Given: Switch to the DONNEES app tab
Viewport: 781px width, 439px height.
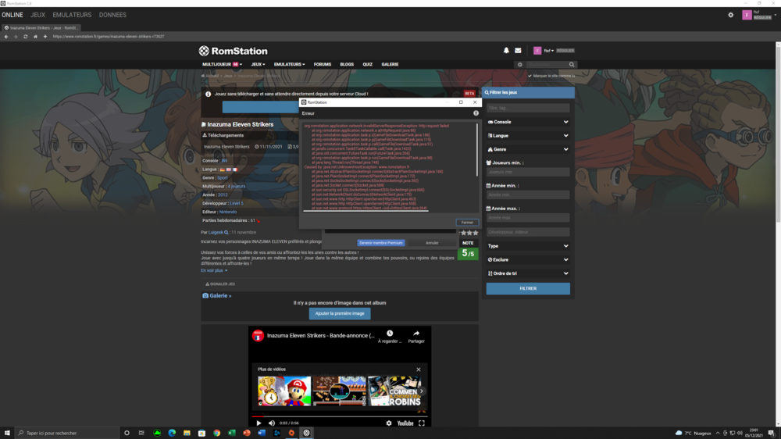Looking at the screenshot, I should pyautogui.click(x=112, y=15).
